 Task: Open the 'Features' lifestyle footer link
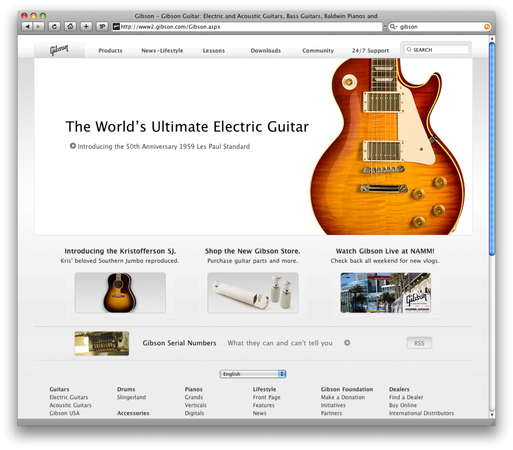click(x=264, y=405)
